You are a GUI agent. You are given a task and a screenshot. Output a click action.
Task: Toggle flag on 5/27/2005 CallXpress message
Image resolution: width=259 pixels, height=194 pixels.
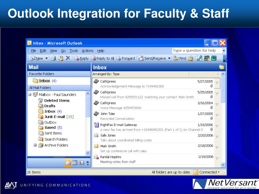pos(217,83)
